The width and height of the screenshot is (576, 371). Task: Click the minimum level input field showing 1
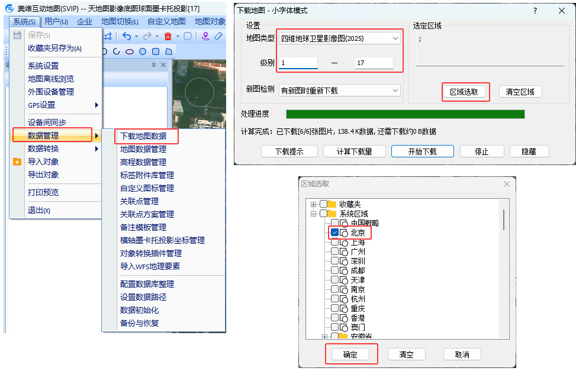pyautogui.click(x=298, y=63)
